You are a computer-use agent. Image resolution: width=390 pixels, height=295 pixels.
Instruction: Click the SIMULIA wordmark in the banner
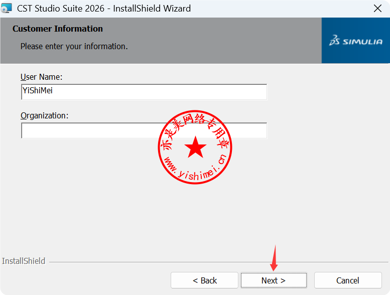pos(362,42)
